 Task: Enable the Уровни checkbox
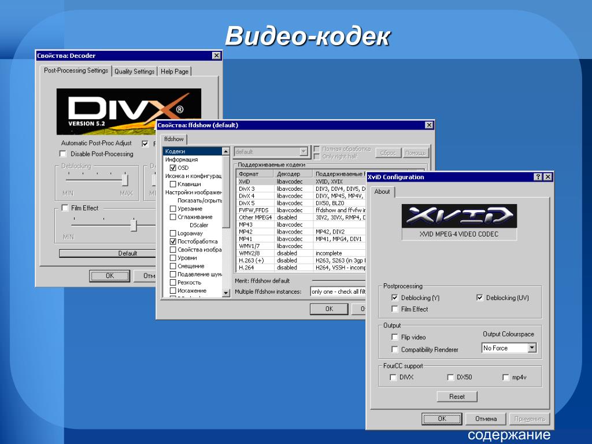173,258
